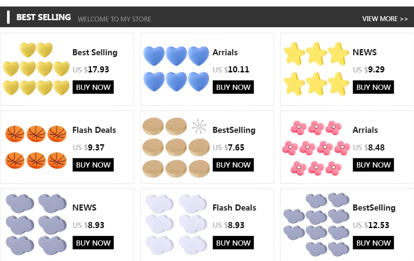Screen dimensions: 414x261
Task: Buy now the $8.93 Flash Deals item
Action: (x=233, y=243)
